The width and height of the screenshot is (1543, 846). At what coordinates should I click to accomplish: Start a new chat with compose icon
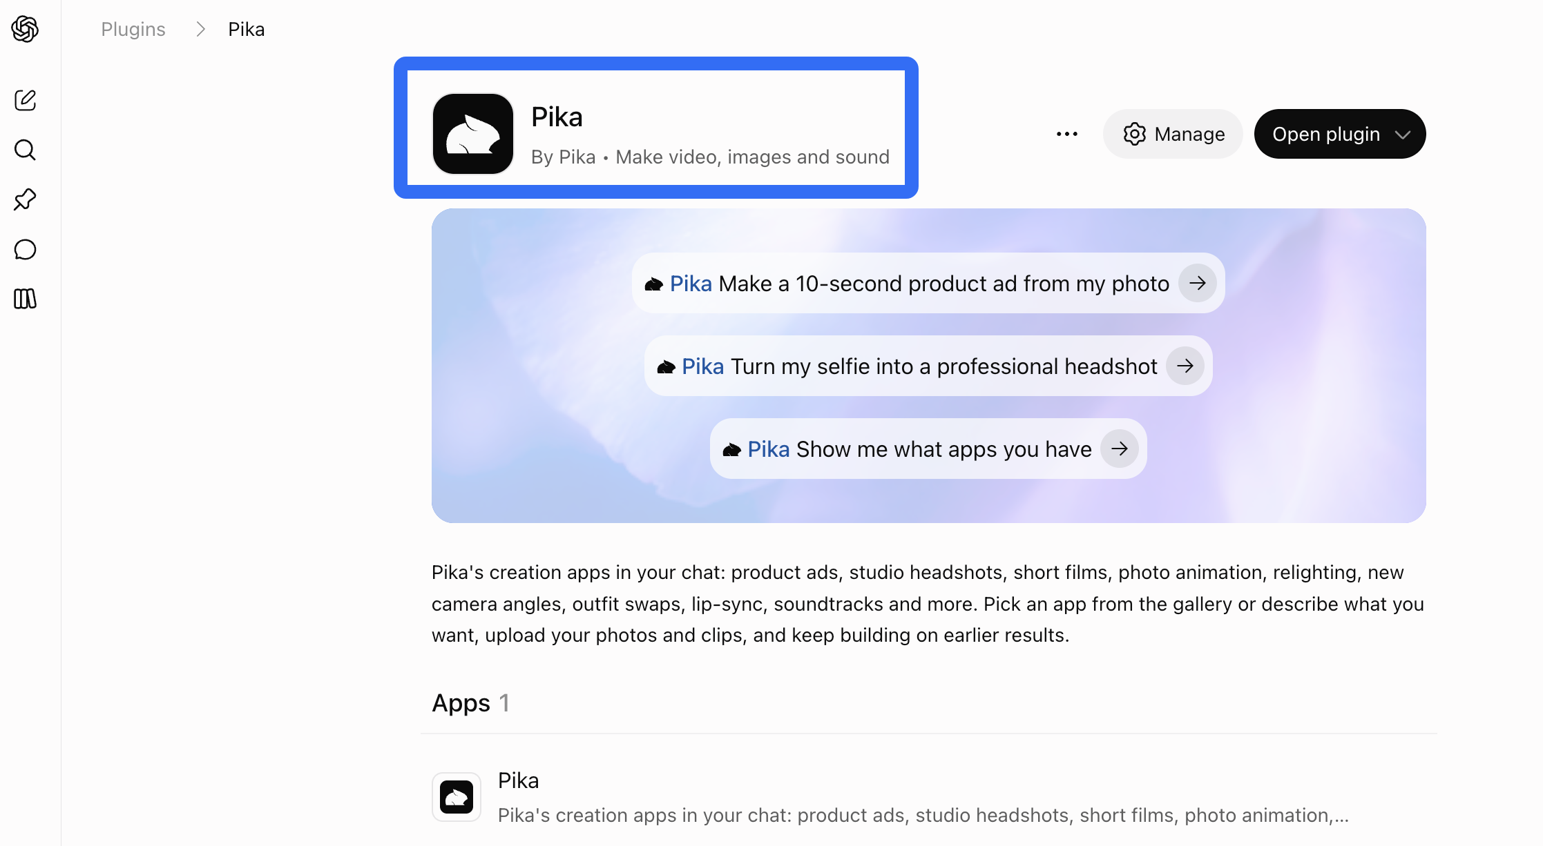25,100
